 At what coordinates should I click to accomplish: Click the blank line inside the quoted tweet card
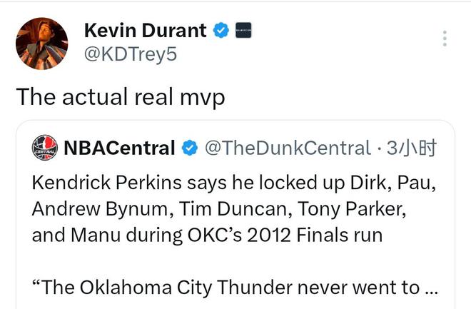click(235, 261)
